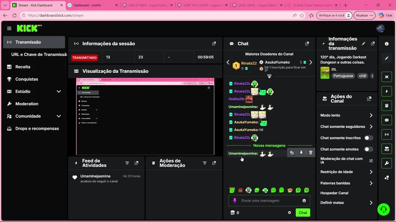Click the Vedita29 username in chat
Image resolution: width=396 pixels, height=222 pixels.
click(236, 99)
